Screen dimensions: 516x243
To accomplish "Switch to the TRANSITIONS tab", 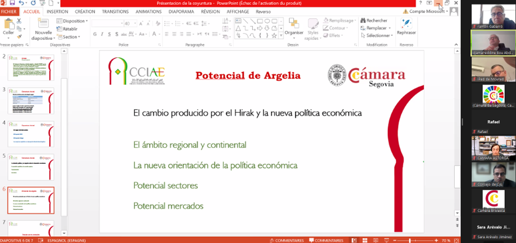I will 115,11.
